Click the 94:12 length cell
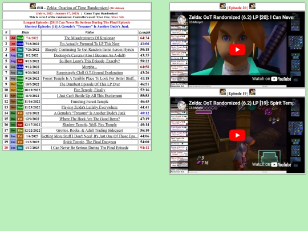Image resolution: width=308 pixels, height=231 pixels. point(144,148)
